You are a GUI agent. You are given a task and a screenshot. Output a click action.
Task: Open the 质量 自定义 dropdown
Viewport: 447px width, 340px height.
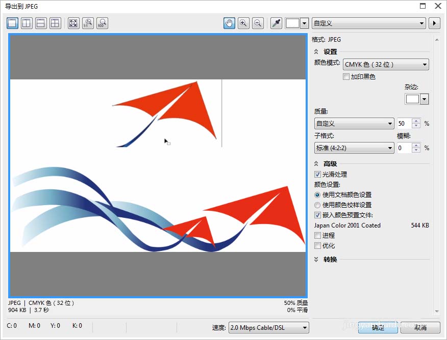[x=354, y=123]
